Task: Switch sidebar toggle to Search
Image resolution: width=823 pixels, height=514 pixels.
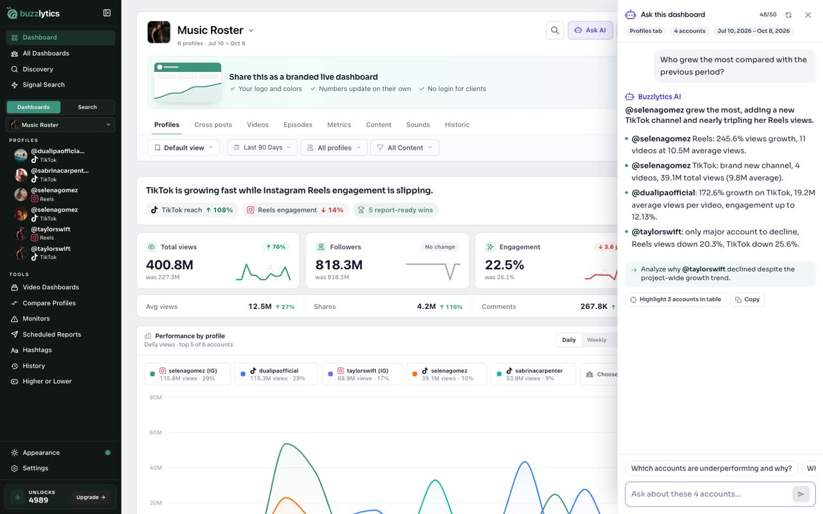Action: pyautogui.click(x=87, y=107)
